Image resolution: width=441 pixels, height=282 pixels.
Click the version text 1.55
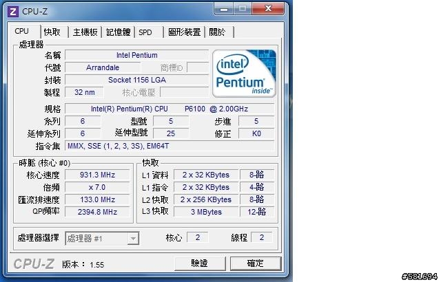pos(97,265)
